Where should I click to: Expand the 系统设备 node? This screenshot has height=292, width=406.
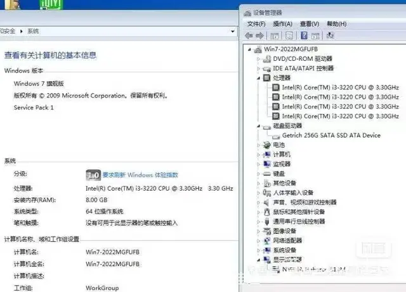click(x=258, y=250)
